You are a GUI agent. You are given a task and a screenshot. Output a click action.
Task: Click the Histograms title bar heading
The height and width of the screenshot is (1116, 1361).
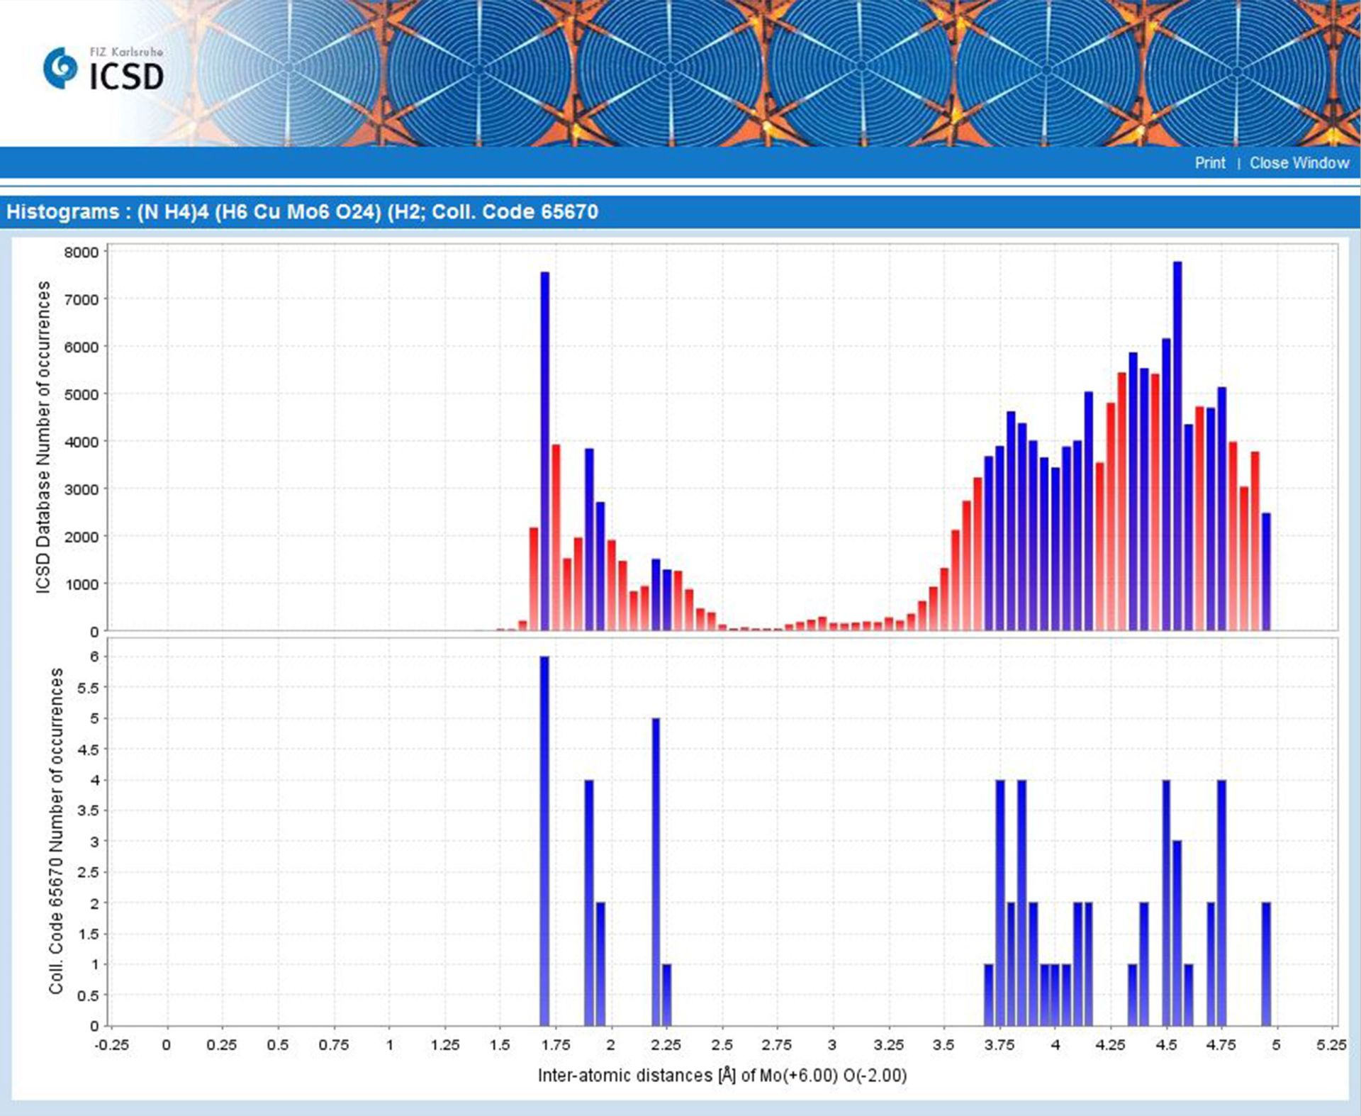[303, 212]
